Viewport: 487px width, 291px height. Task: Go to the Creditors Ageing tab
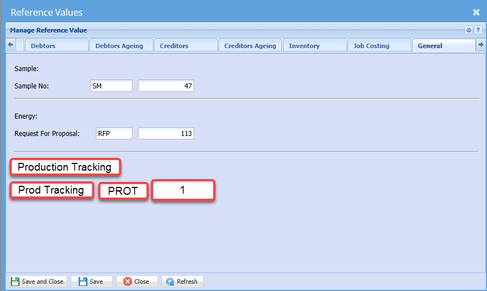(250, 45)
